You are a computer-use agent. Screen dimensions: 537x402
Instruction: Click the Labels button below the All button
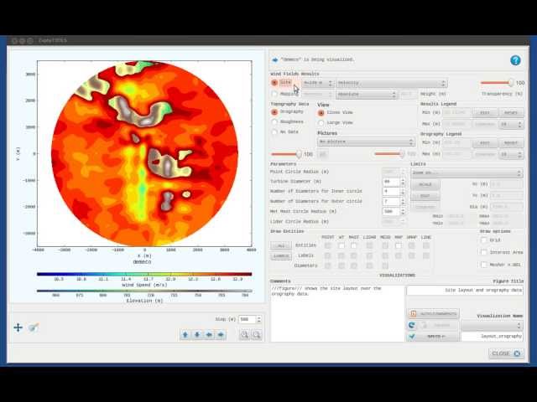pyautogui.click(x=281, y=256)
